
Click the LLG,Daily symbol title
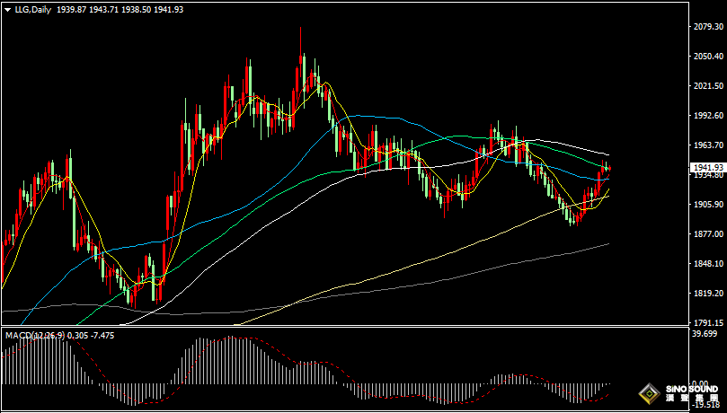coord(33,9)
